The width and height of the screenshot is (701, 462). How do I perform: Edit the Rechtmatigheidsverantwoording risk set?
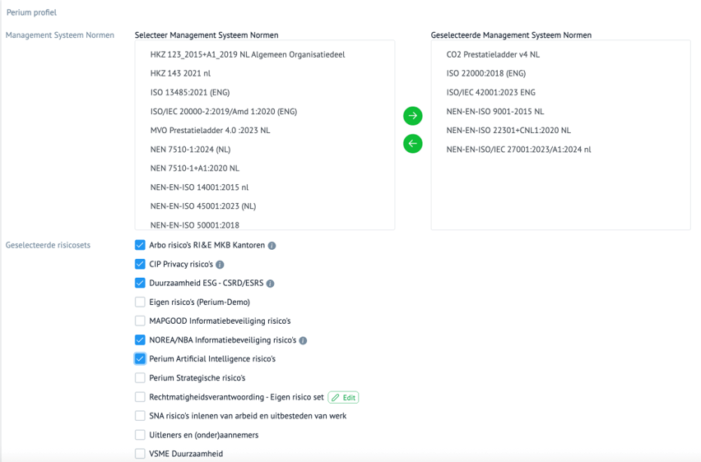tap(343, 397)
